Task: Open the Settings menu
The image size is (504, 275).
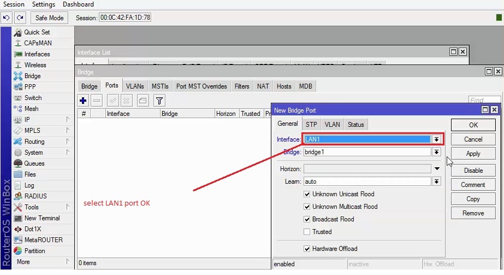Action: [44, 4]
